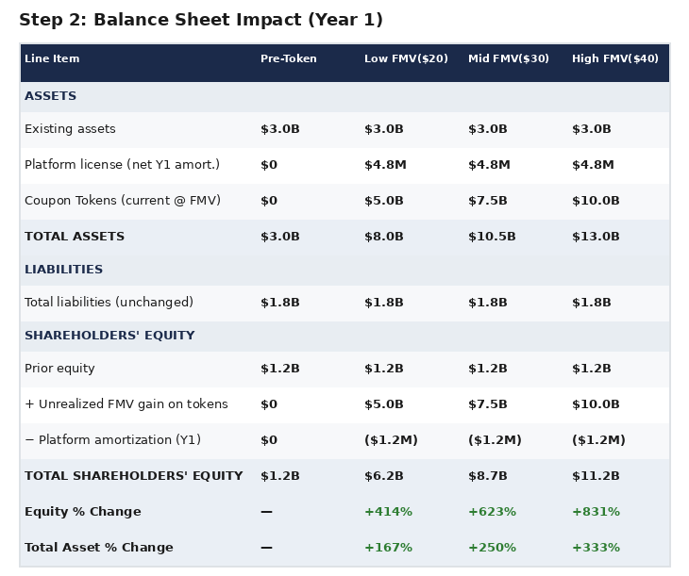Click 'Platform license (net Y1 amort.)' label
Image resolution: width=689 pixels, height=576 pixels.
pyautogui.click(x=122, y=165)
